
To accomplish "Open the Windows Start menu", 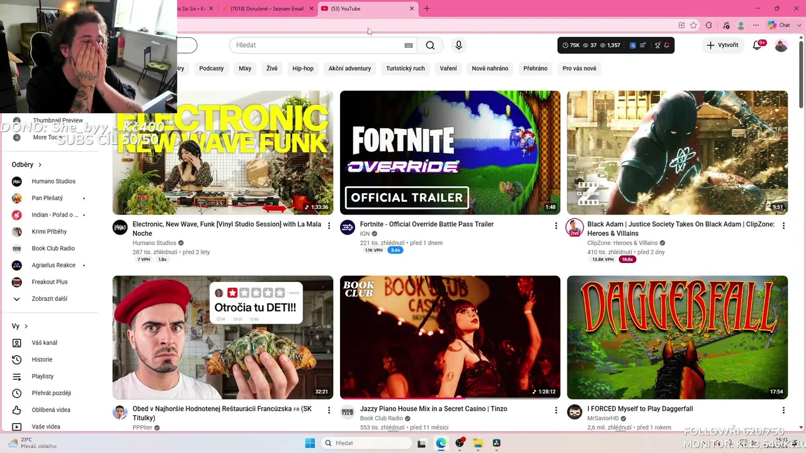I will (310, 443).
